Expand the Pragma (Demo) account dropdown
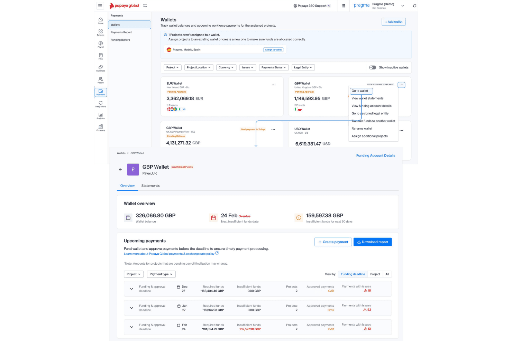Screen dimensions: 512x341 point(402,6)
